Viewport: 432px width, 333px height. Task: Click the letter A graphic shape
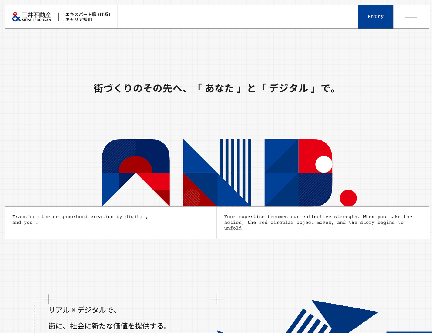click(x=136, y=173)
